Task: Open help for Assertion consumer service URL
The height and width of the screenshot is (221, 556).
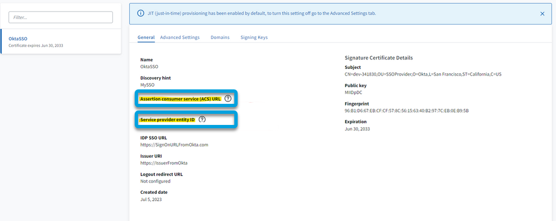Action: pyautogui.click(x=228, y=99)
